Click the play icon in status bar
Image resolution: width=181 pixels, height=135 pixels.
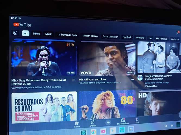coord(20,18)
